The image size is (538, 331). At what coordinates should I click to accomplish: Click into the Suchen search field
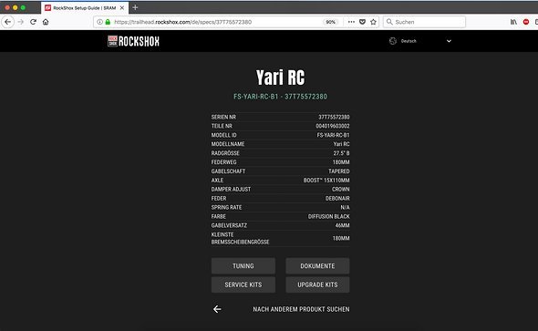(424, 22)
